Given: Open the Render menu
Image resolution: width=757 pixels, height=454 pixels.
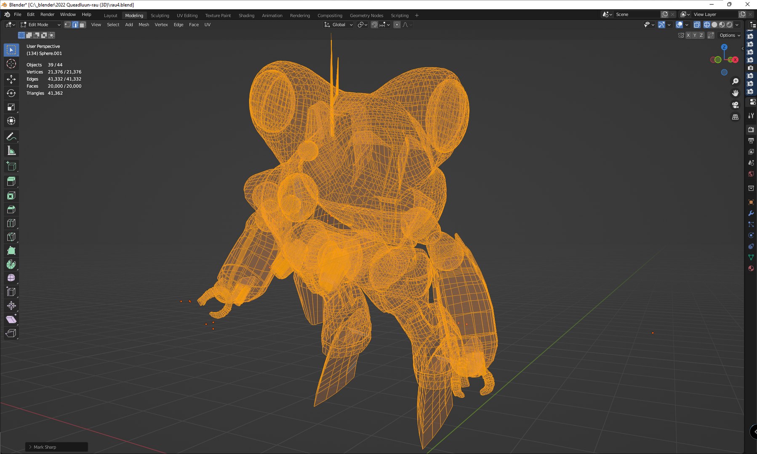Looking at the screenshot, I should (x=47, y=14).
